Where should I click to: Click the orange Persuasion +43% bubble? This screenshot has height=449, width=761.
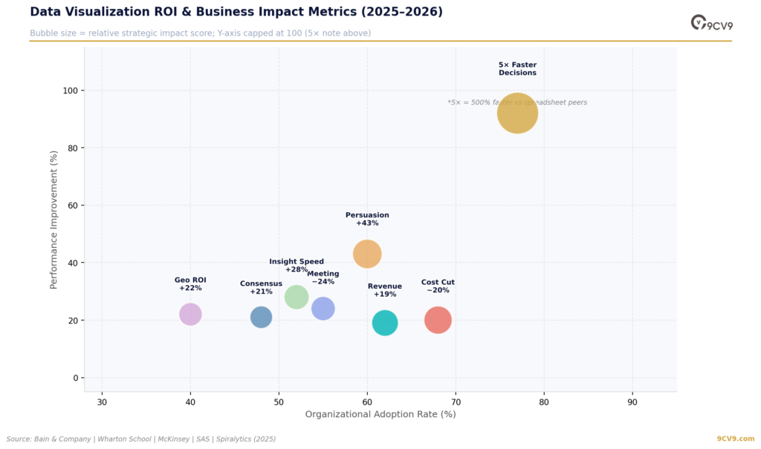click(x=367, y=254)
